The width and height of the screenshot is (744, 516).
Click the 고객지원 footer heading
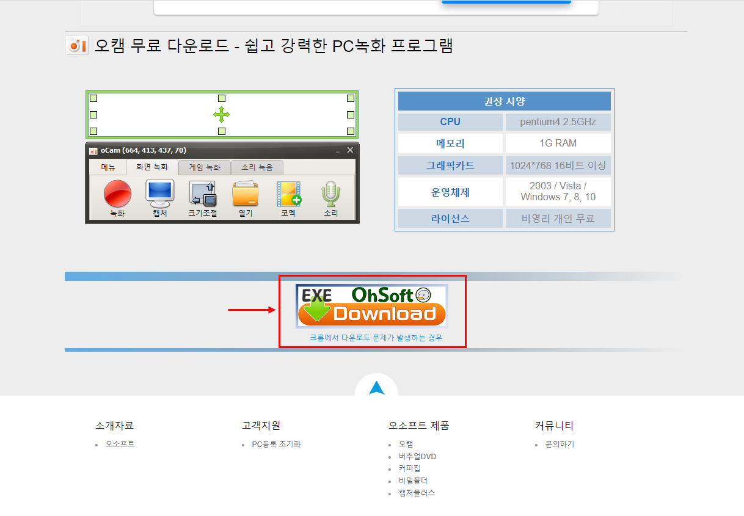click(x=261, y=426)
